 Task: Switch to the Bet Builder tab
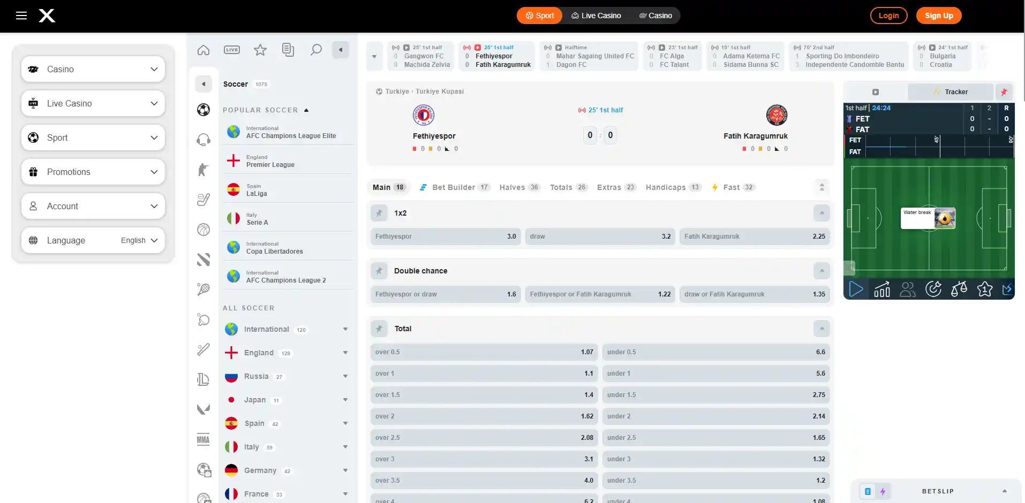point(454,187)
